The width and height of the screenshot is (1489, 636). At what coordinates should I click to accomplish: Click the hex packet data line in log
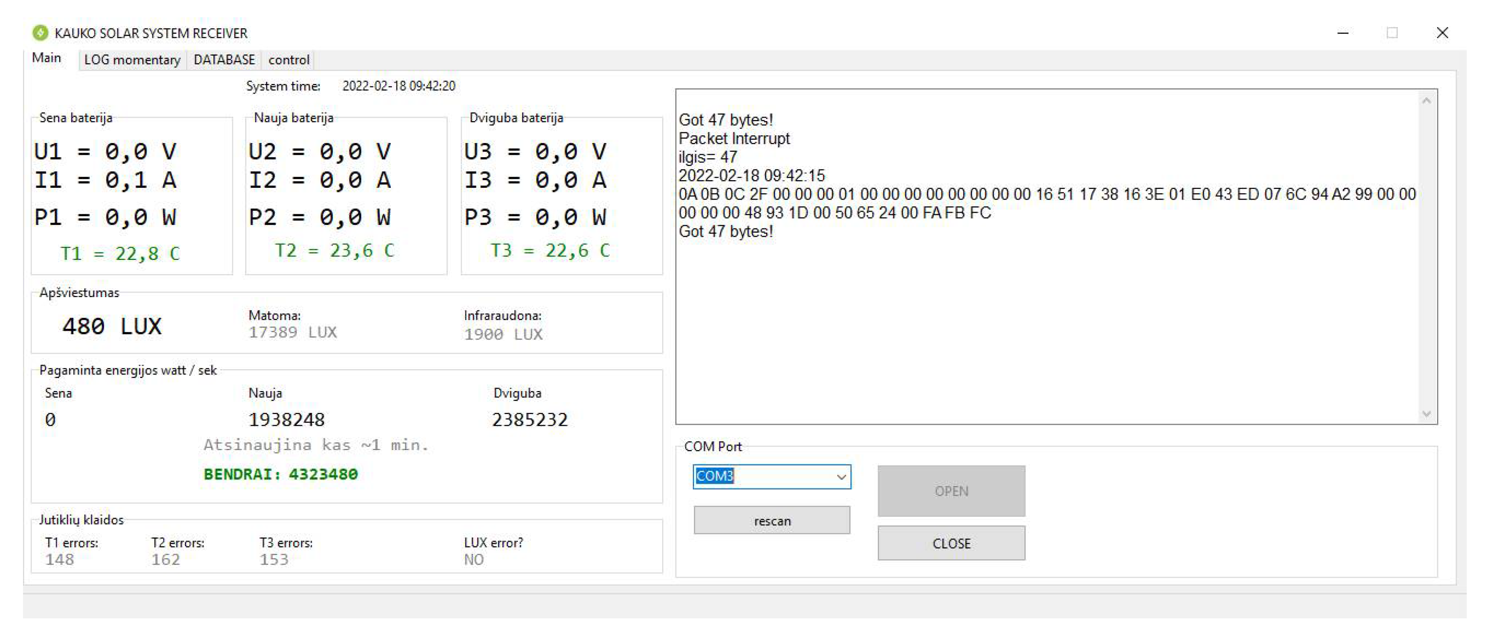(1046, 194)
